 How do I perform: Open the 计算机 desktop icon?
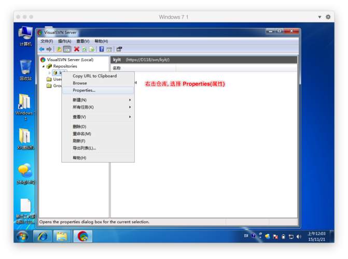25,36
